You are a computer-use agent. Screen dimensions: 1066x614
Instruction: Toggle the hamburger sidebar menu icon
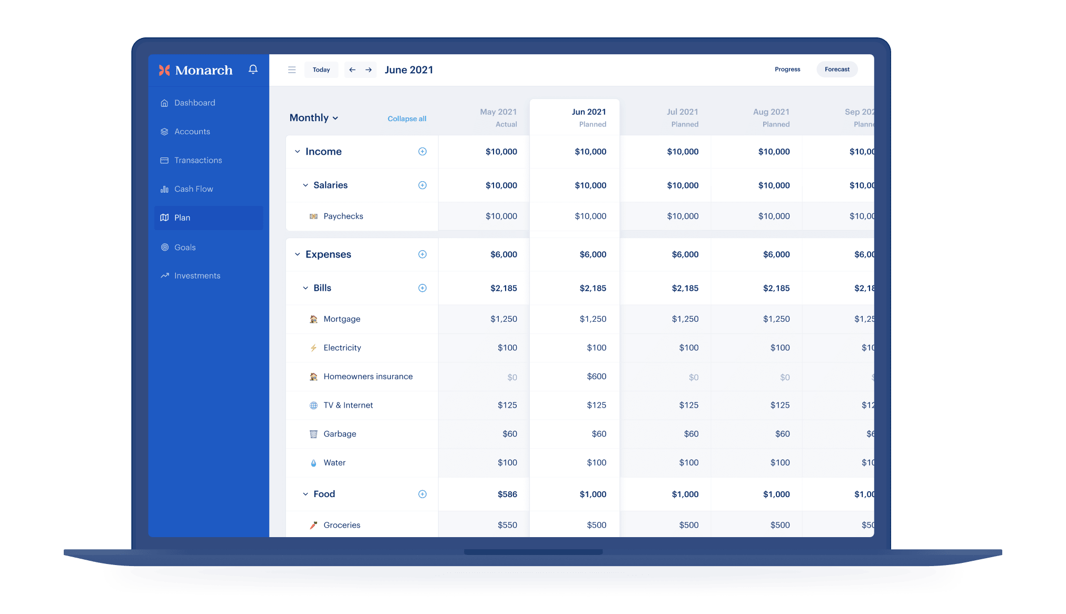pyautogui.click(x=292, y=70)
